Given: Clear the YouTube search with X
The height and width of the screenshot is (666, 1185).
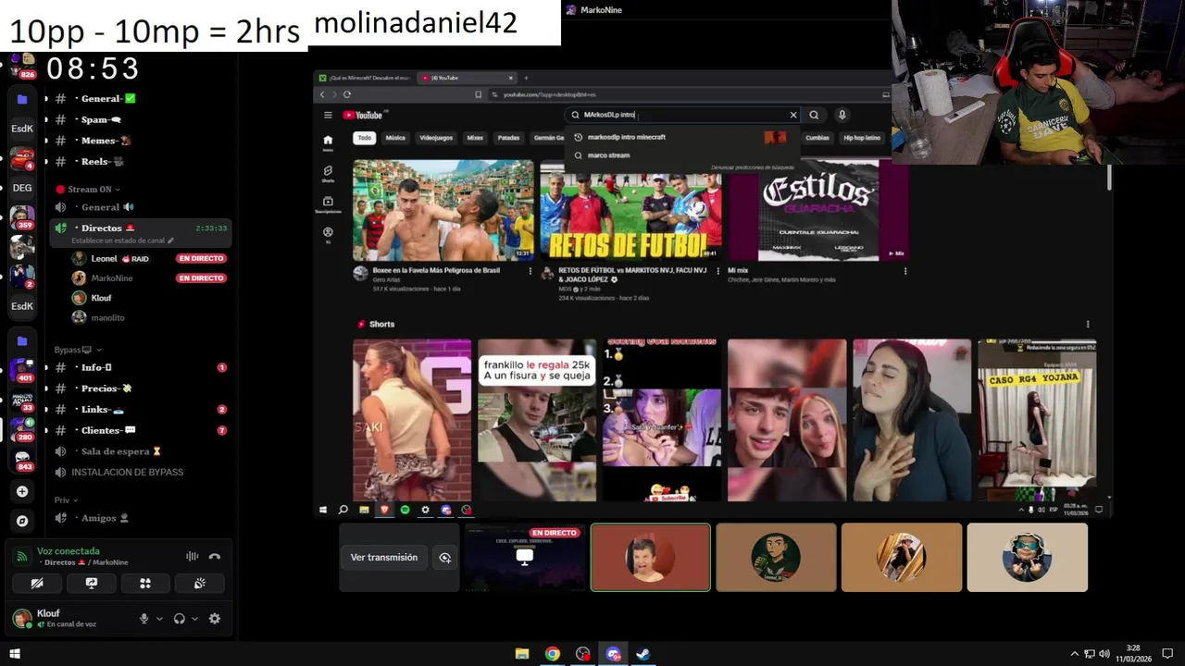Looking at the screenshot, I should coord(793,115).
